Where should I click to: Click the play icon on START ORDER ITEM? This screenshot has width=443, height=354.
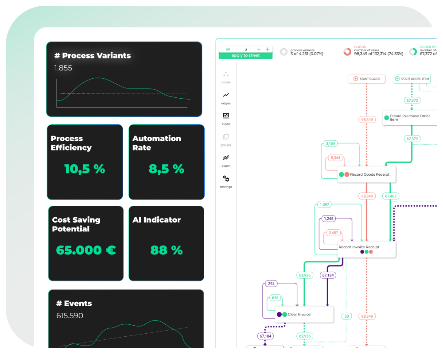coord(397,79)
